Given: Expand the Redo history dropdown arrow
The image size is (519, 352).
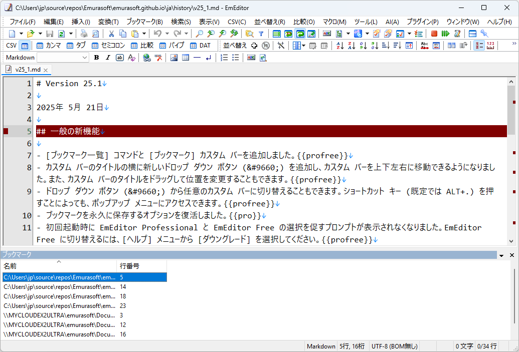Looking at the screenshot, I should pyautogui.click(x=186, y=34).
